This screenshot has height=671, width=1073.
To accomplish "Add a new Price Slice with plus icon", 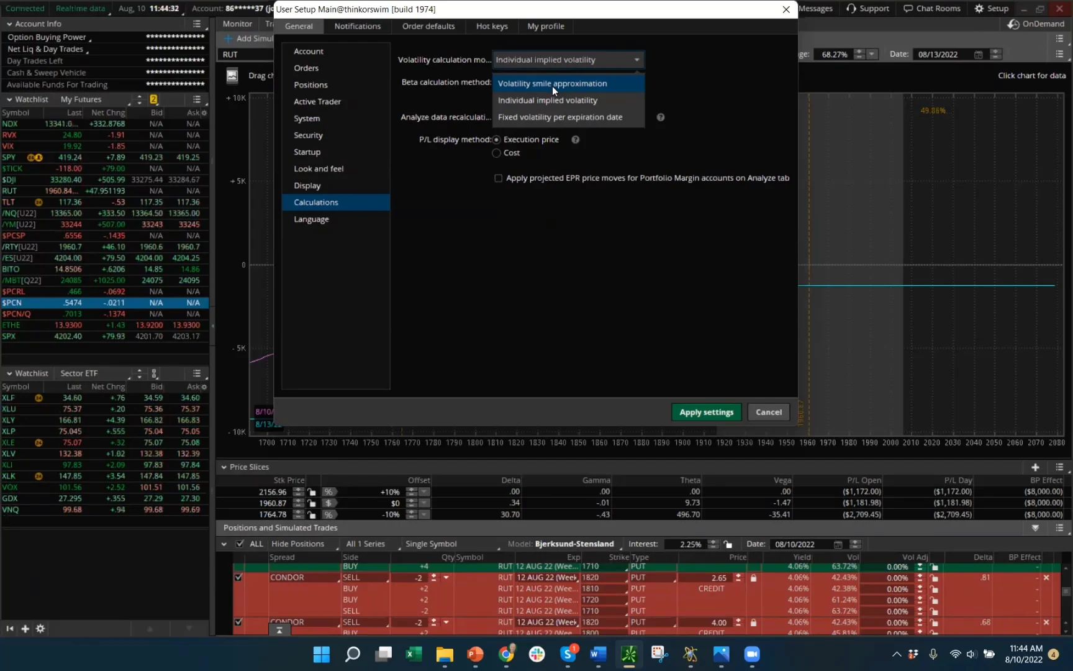I will pos(1035,467).
